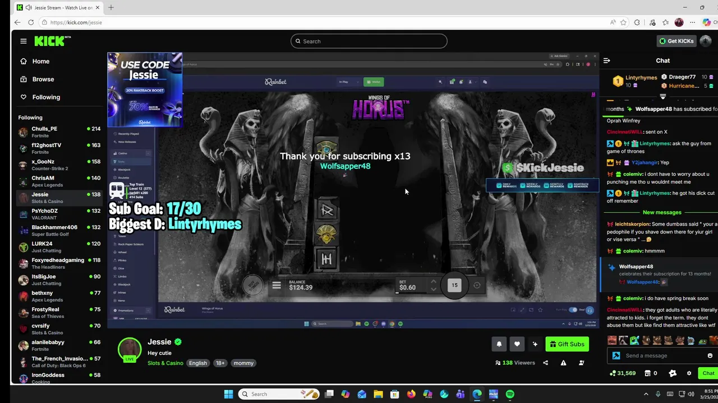Open the emoji picker in chat input
Screen dimensions: 718x403
pos(710,355)
